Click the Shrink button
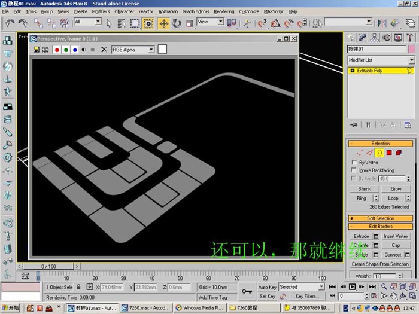This screenshot has width=419, height=314. tap(365, 189)
